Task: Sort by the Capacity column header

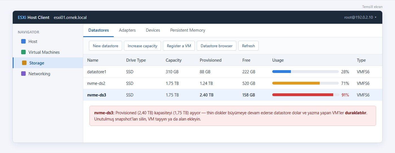Action: coord(174,60)
